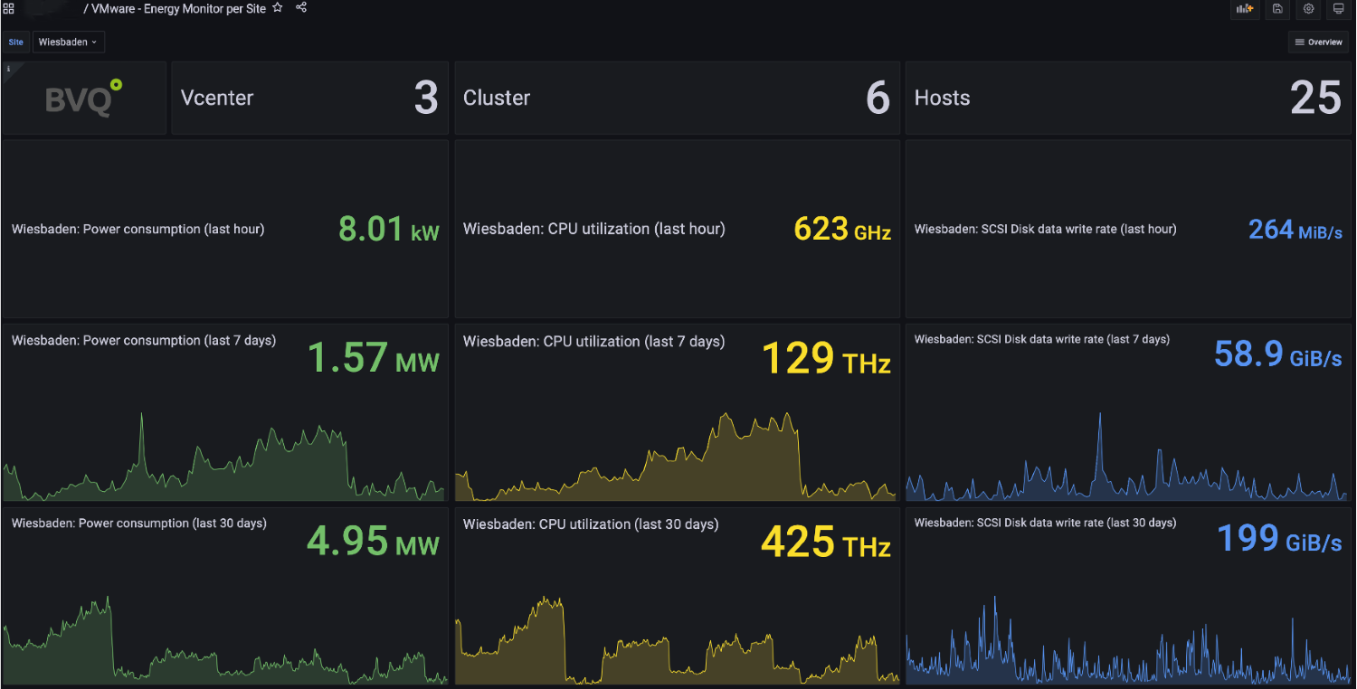
Task: Click info icon on the BVQ panel
Action: pos(9,69)
